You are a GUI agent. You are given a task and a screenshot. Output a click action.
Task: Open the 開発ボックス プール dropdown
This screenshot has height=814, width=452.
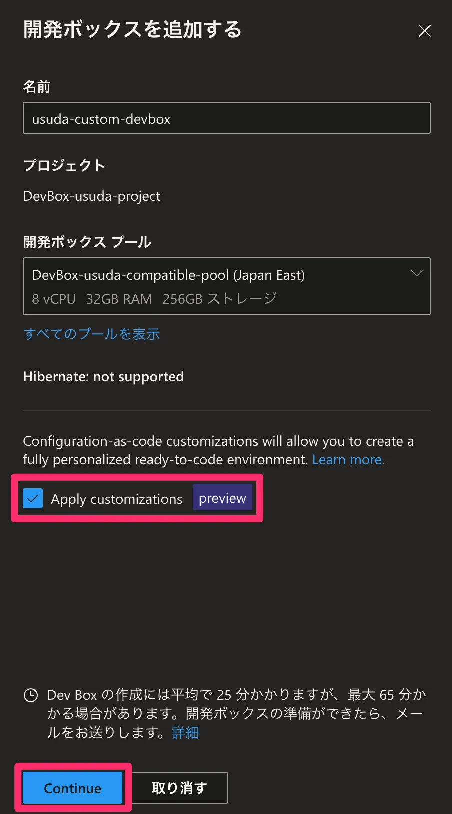tap(226, 286)
